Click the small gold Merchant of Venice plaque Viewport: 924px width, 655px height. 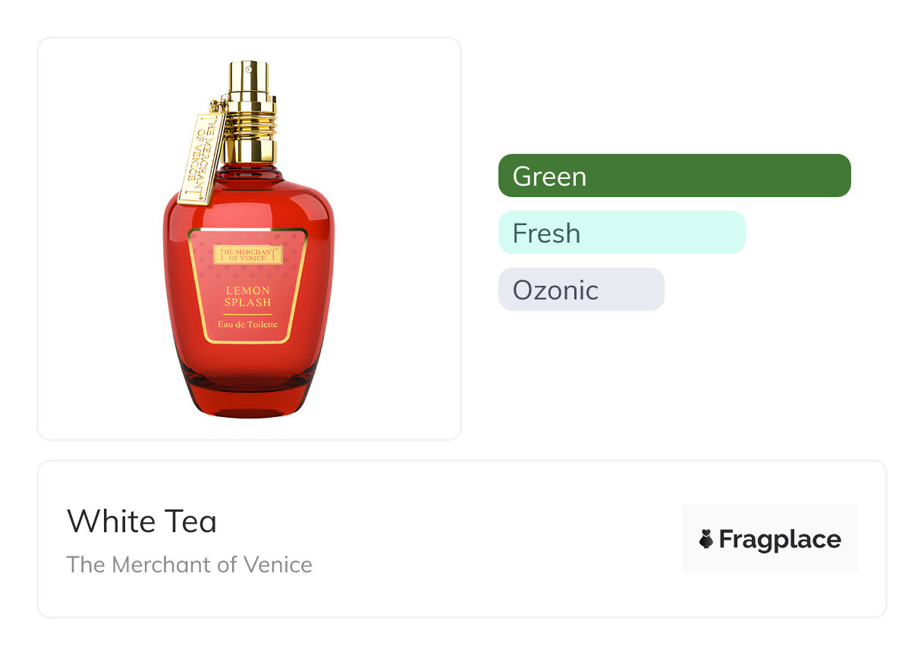click(248, 255)
